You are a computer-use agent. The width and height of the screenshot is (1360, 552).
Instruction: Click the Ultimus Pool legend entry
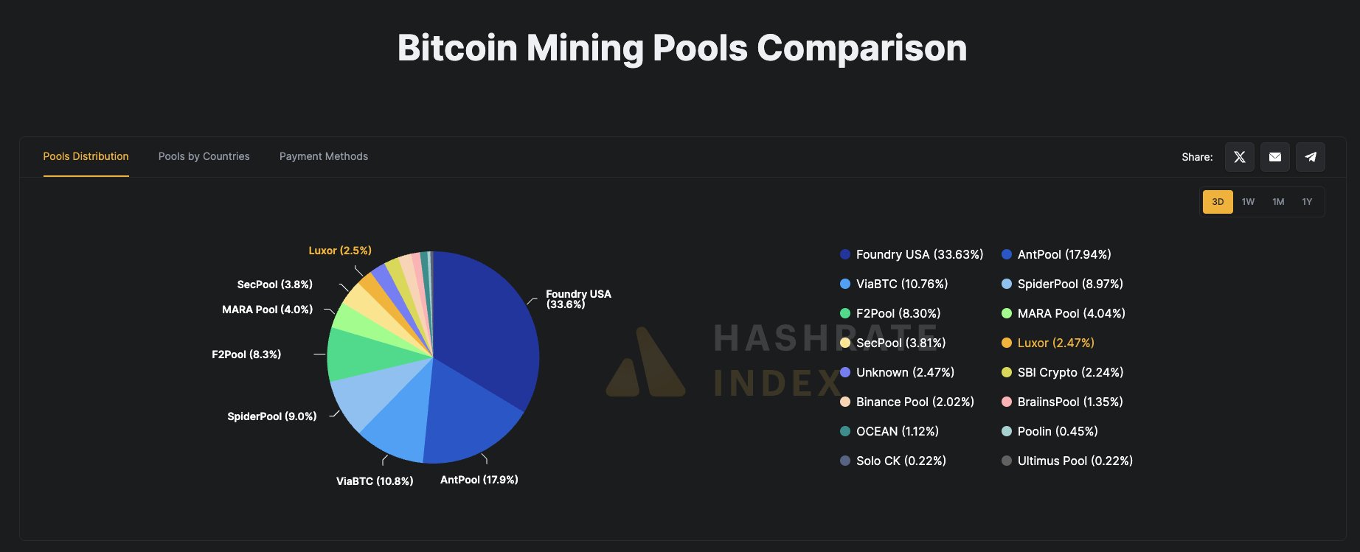[x=1069, y=461]
